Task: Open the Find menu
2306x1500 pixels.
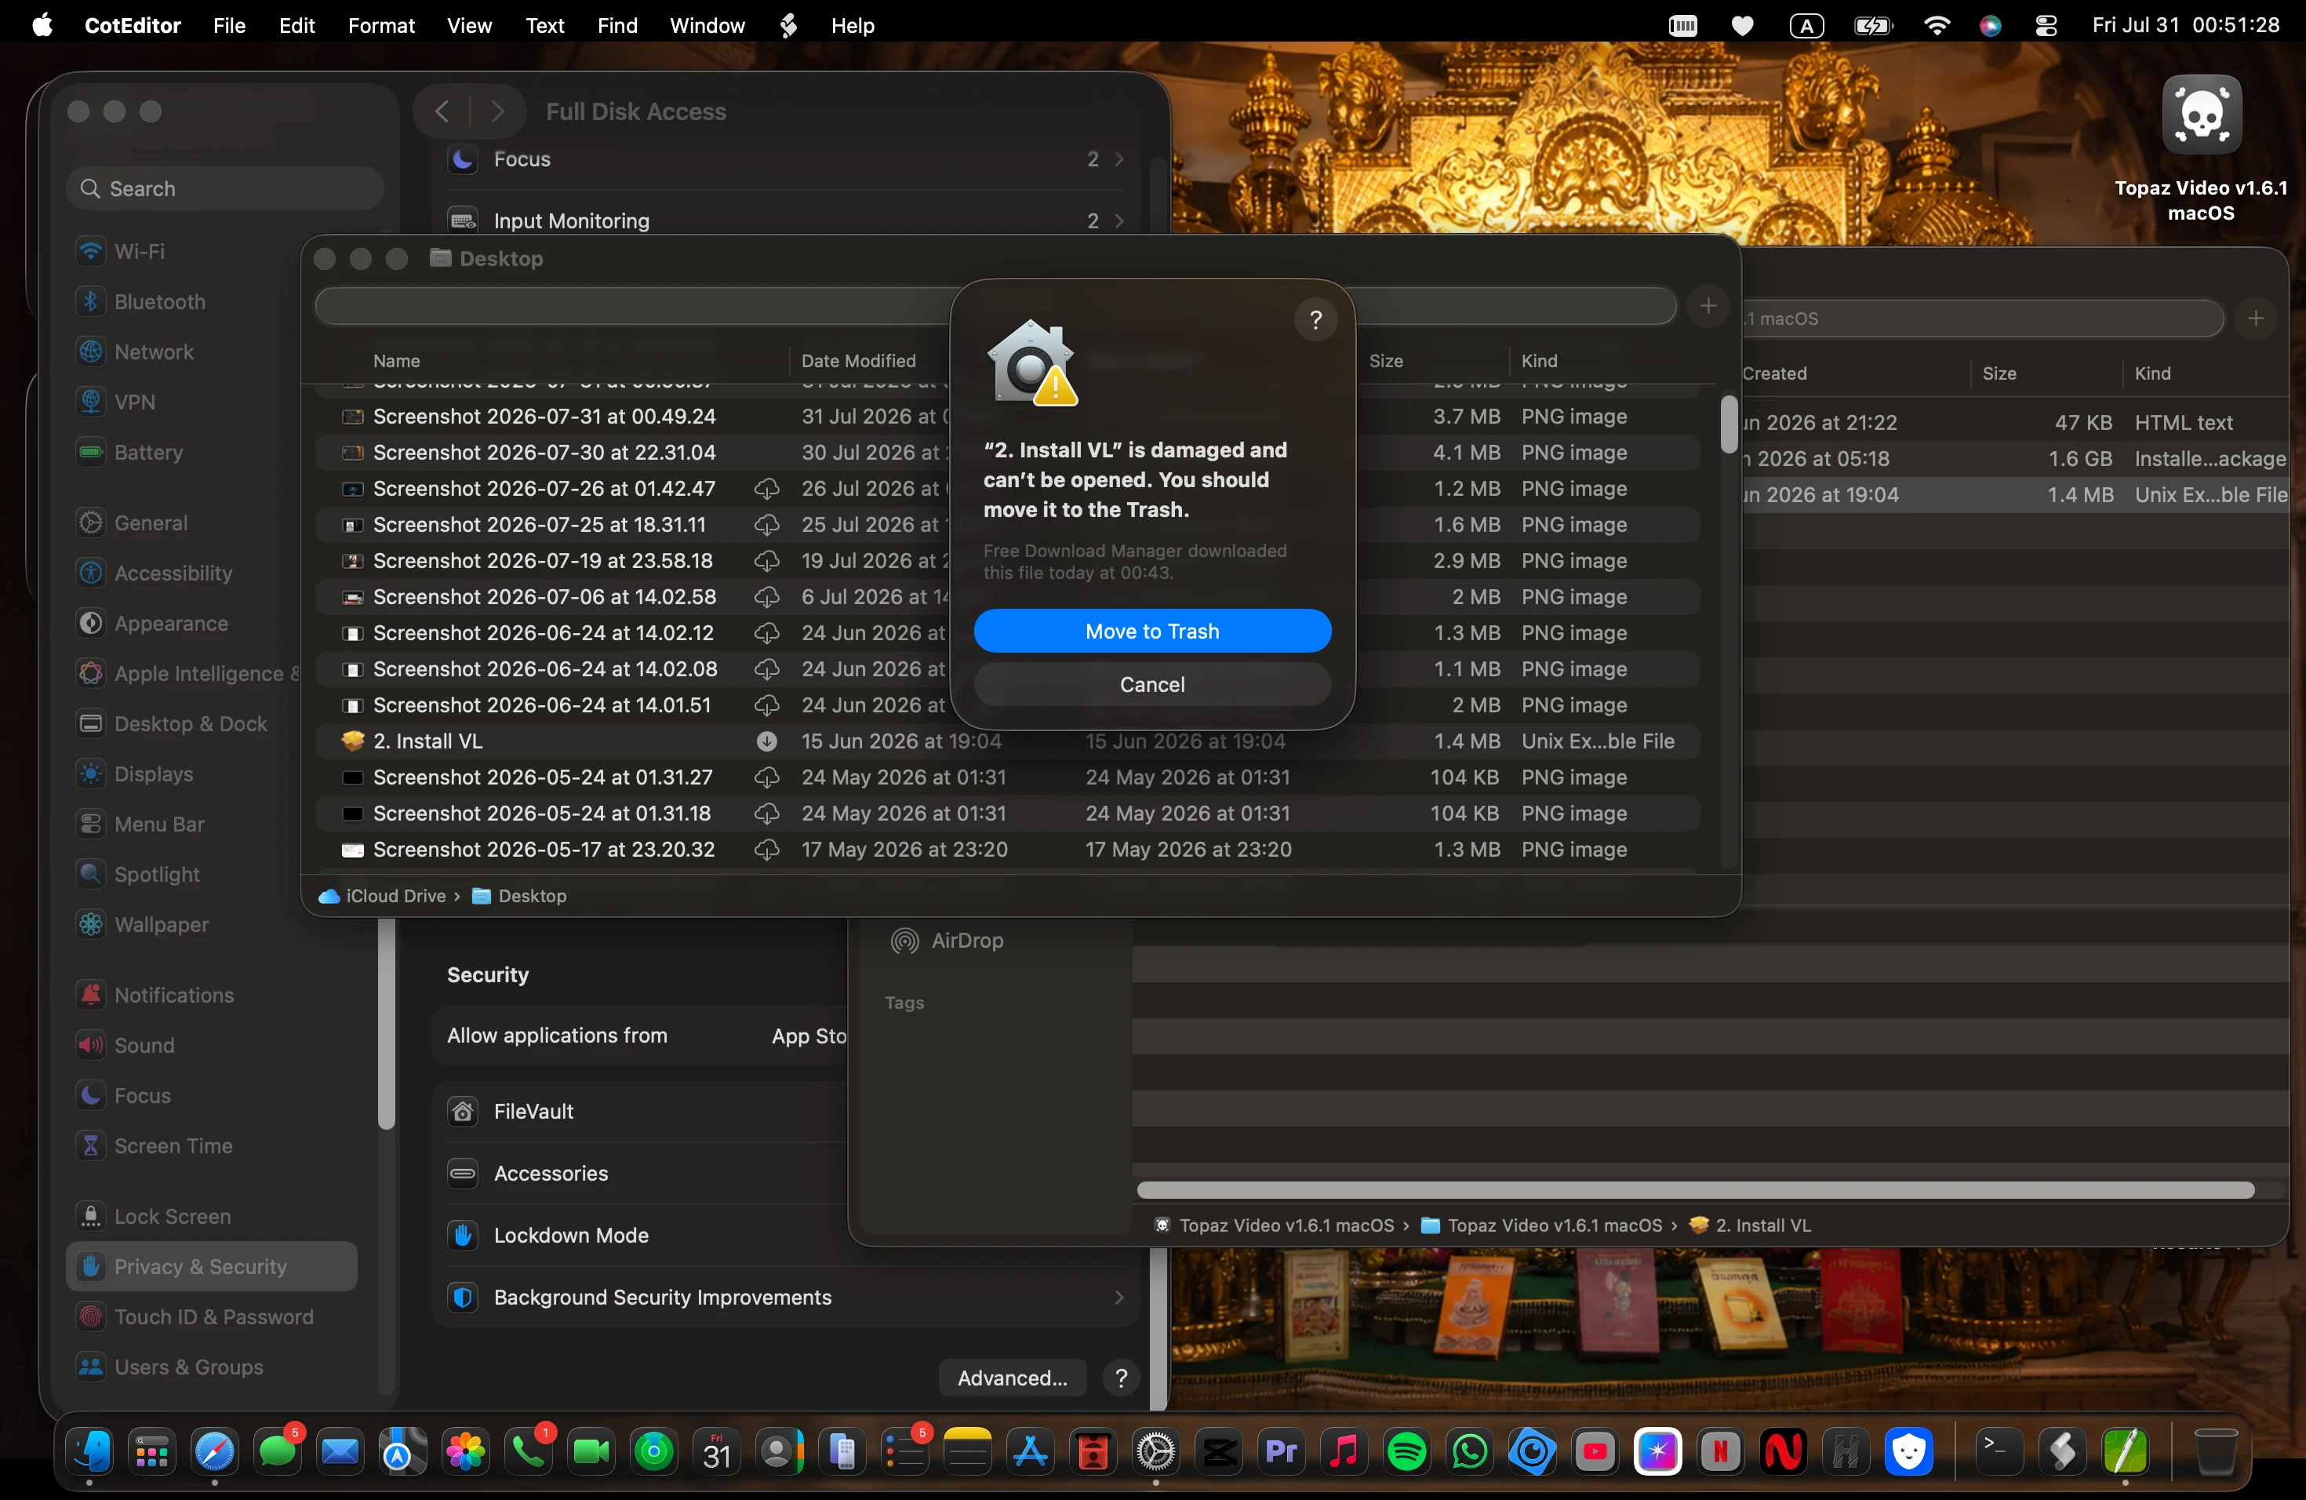Action: pos(617,26)
